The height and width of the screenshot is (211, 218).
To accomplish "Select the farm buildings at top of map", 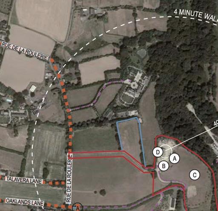I will (x=92, y=12).
